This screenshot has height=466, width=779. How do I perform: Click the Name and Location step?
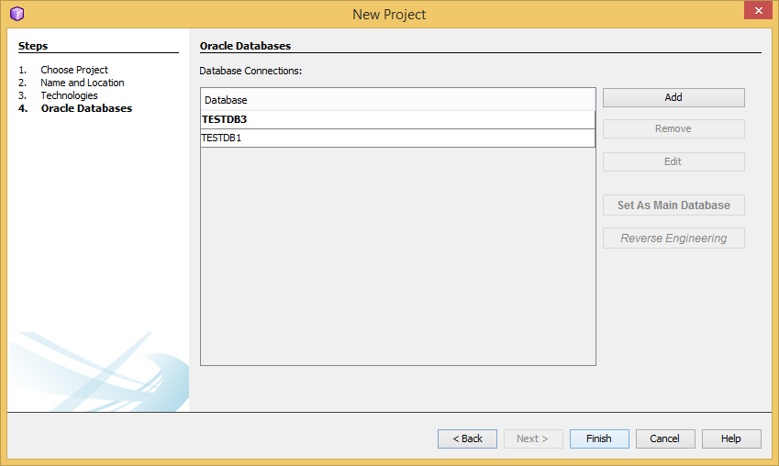(83, 83)
